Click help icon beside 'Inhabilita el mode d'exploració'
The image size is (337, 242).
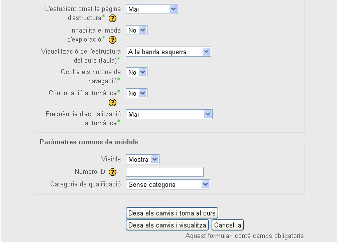point(112,40)
